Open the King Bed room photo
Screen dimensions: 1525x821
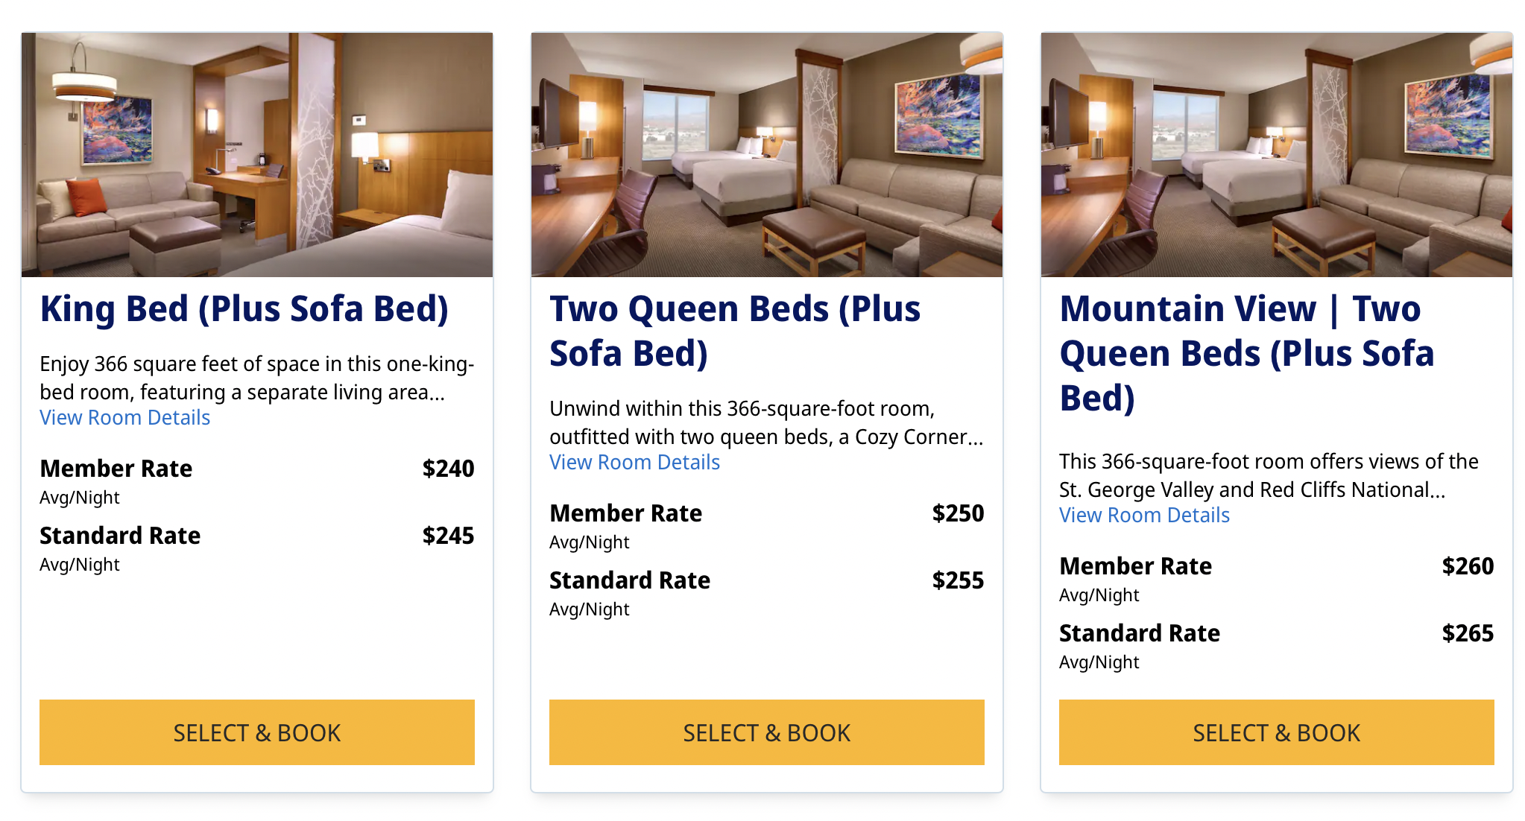[x=257, y=154]
